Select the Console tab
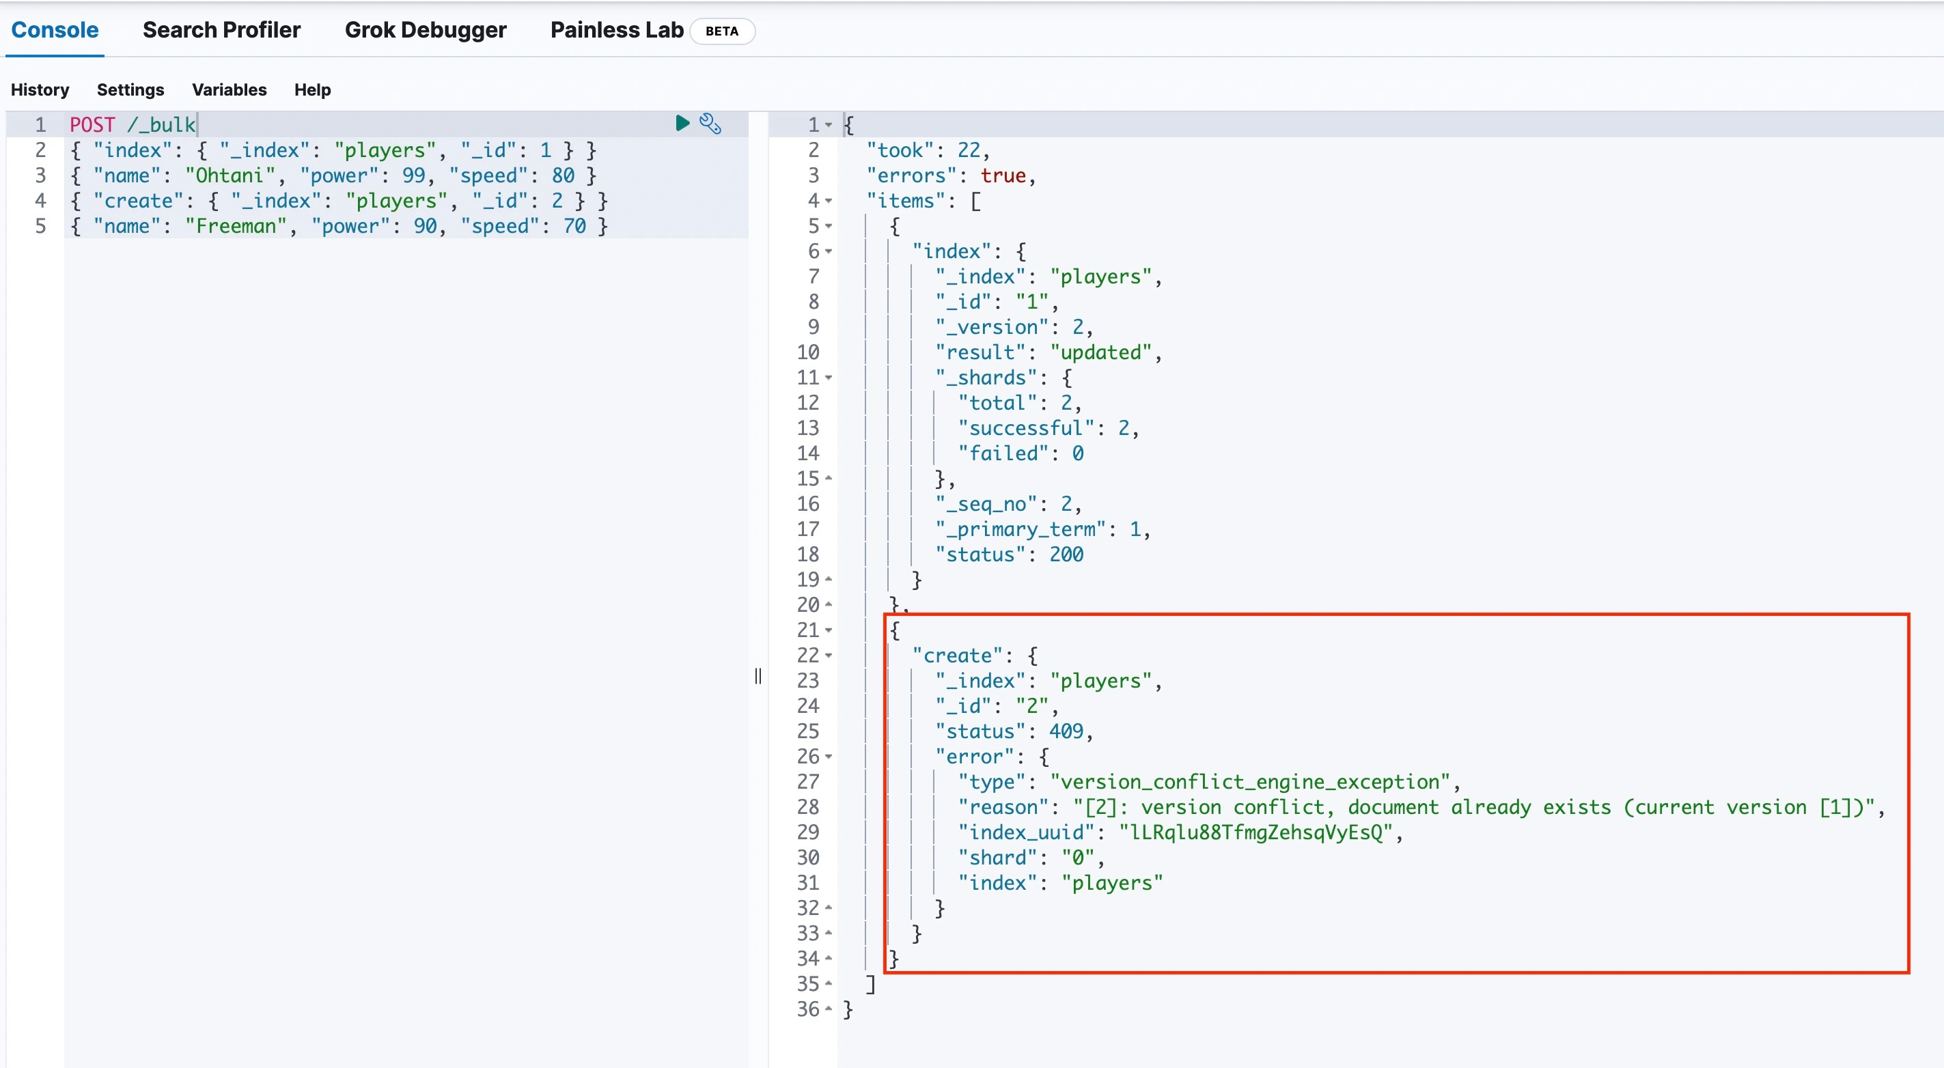 [55, 30]
